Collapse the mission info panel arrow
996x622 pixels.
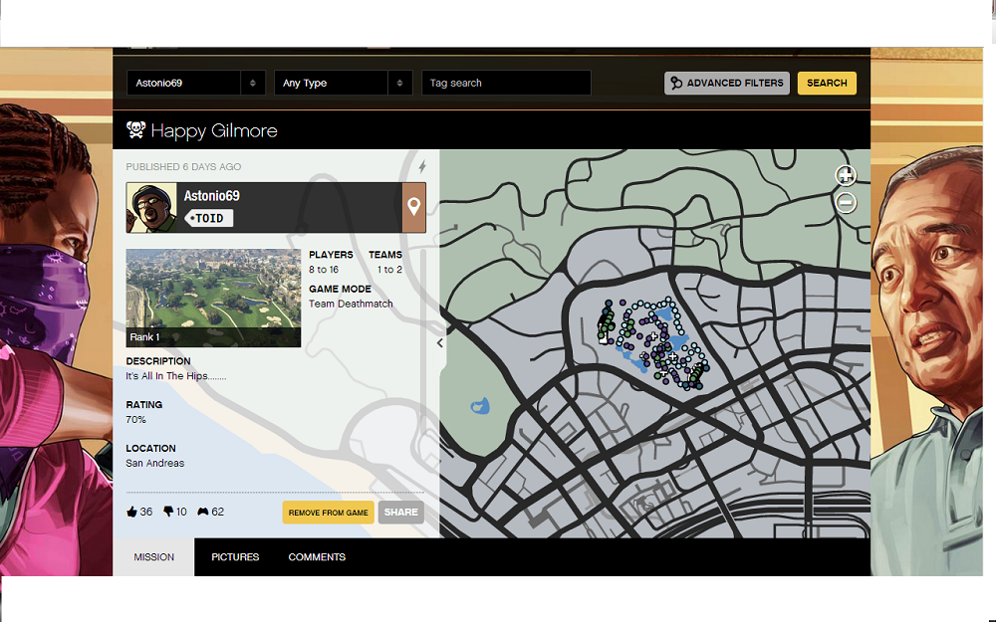coord(440,342)
